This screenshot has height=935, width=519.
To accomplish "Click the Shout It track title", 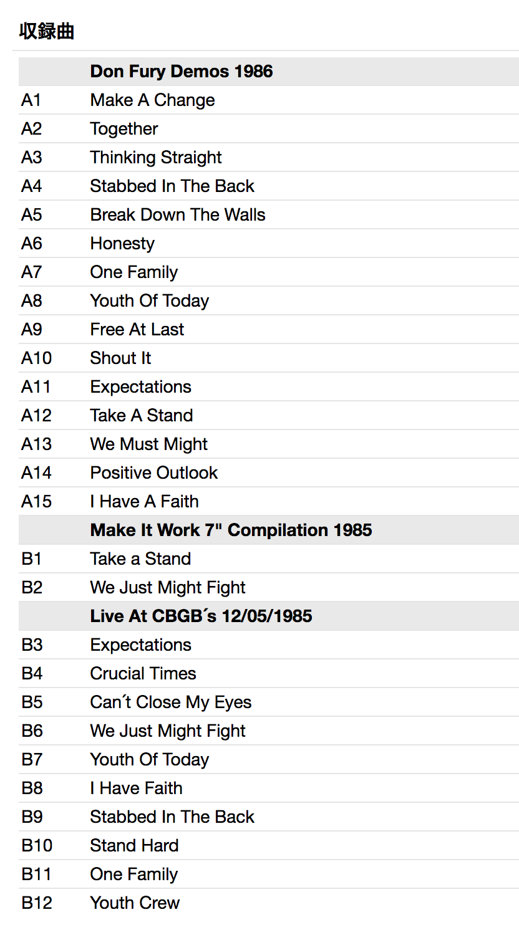I will tap(120, 358).
